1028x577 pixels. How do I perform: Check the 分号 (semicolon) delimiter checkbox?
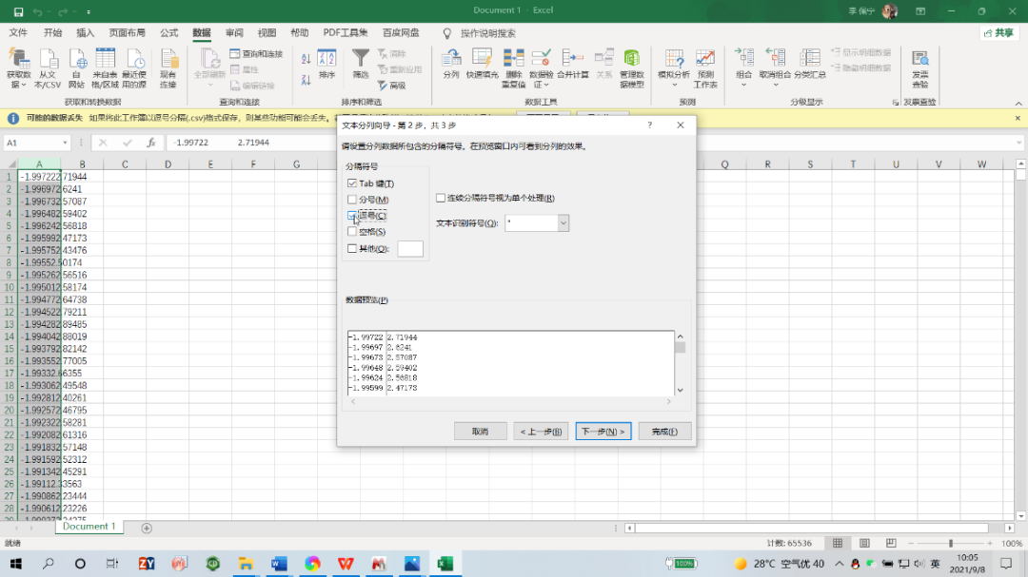[352, 199]
